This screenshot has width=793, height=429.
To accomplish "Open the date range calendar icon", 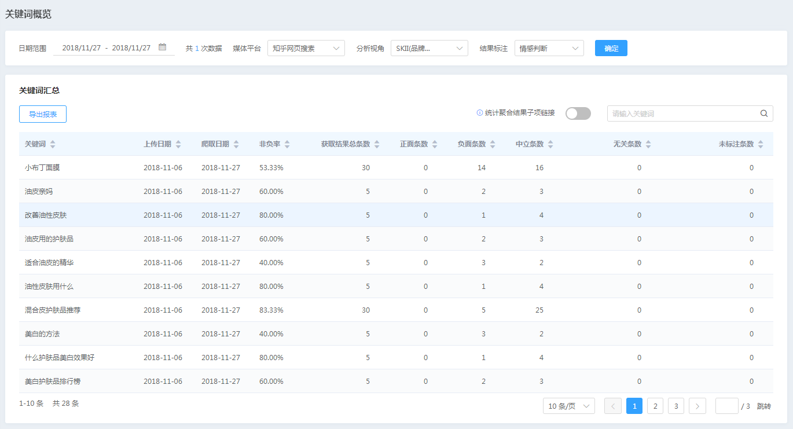I will tap(163, 47).
